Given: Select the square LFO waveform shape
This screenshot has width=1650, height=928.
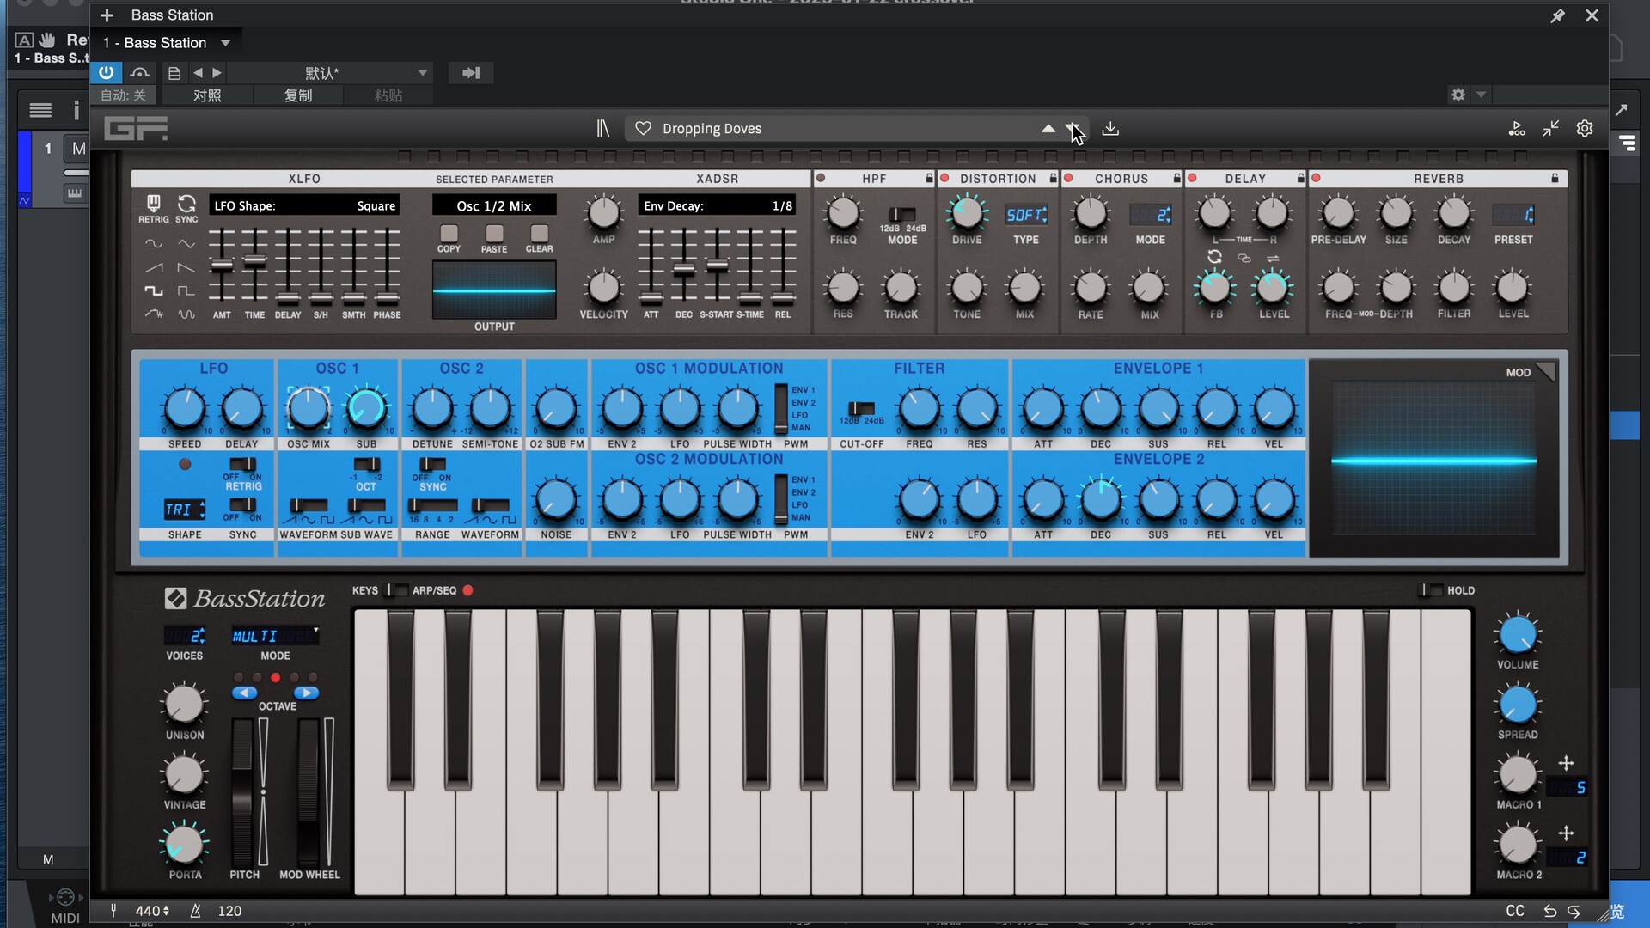Looking at the screenshot, I should pos(153,291).
